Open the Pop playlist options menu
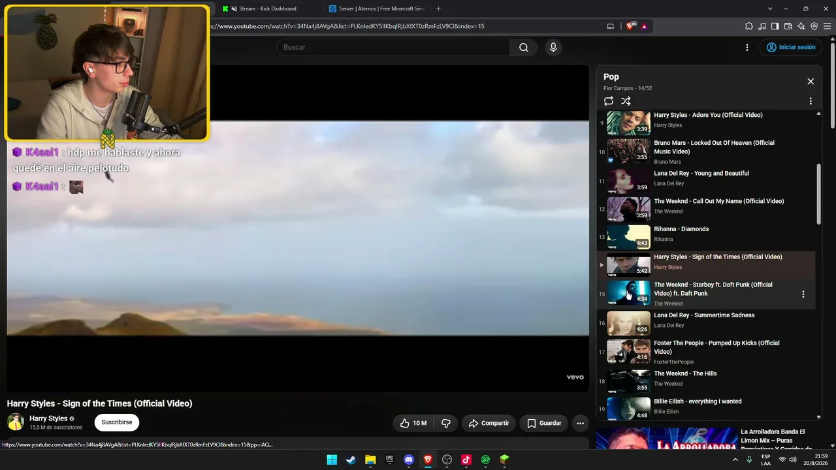836x470 pixels. [811, 101]
